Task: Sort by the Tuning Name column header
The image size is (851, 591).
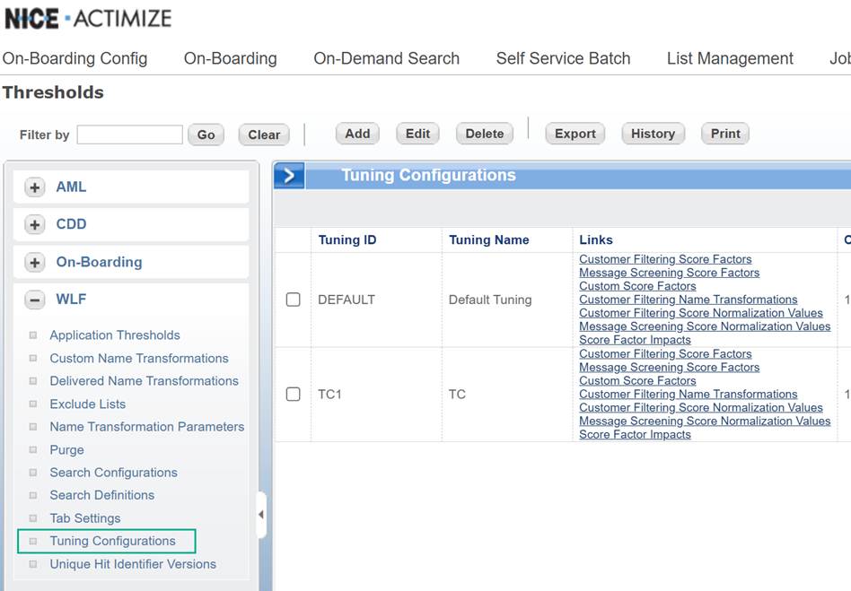Action: [489, 239]
